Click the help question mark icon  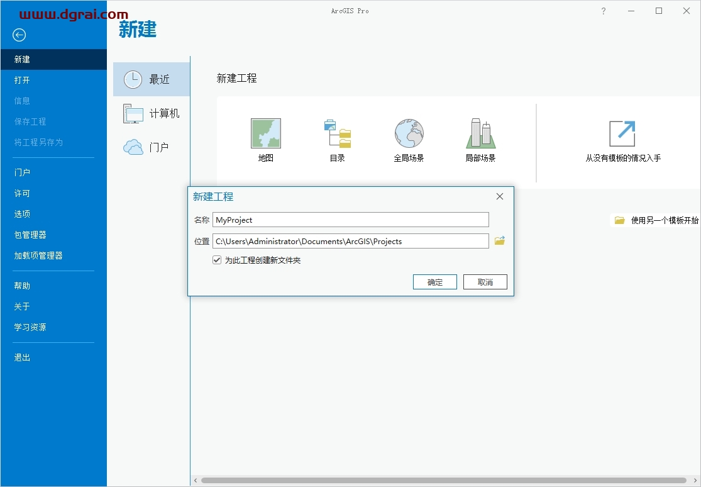(604, 11)
